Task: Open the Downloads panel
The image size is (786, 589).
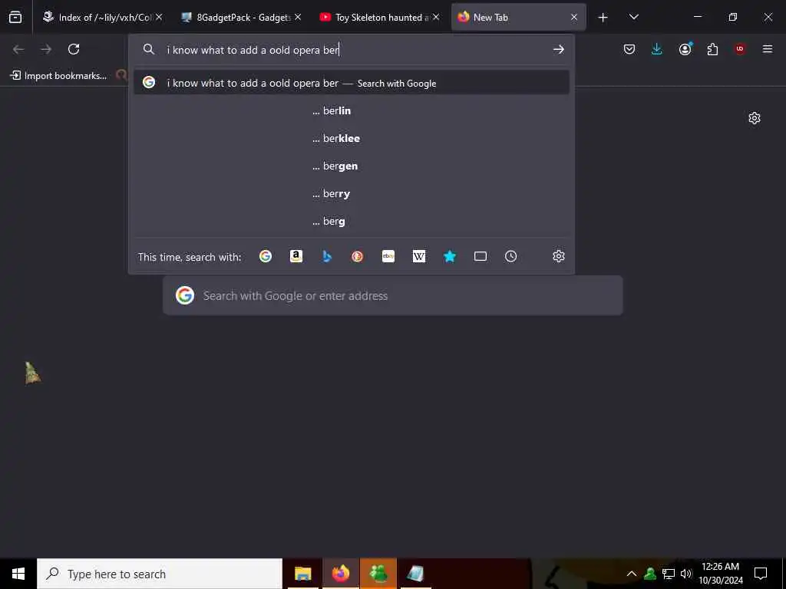Action: (657, 49)
